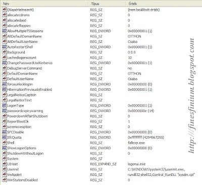Click OTTHON in the AltDefaultDomainName row
Viewport: 202px width, 185px height.
tap(134, 36)
